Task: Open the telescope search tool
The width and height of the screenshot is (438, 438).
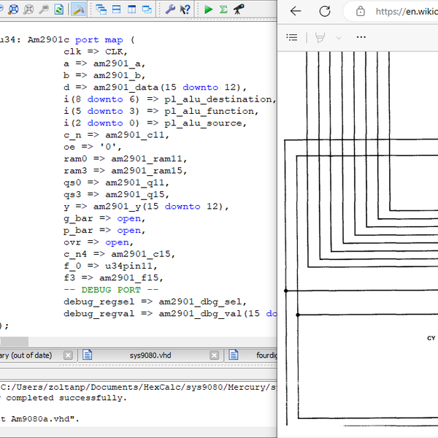Action: [239, 10]
